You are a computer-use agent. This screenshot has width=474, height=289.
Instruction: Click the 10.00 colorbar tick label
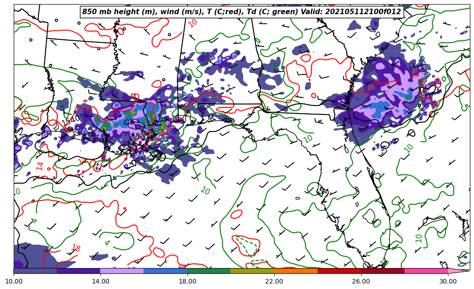coord(14,282)
